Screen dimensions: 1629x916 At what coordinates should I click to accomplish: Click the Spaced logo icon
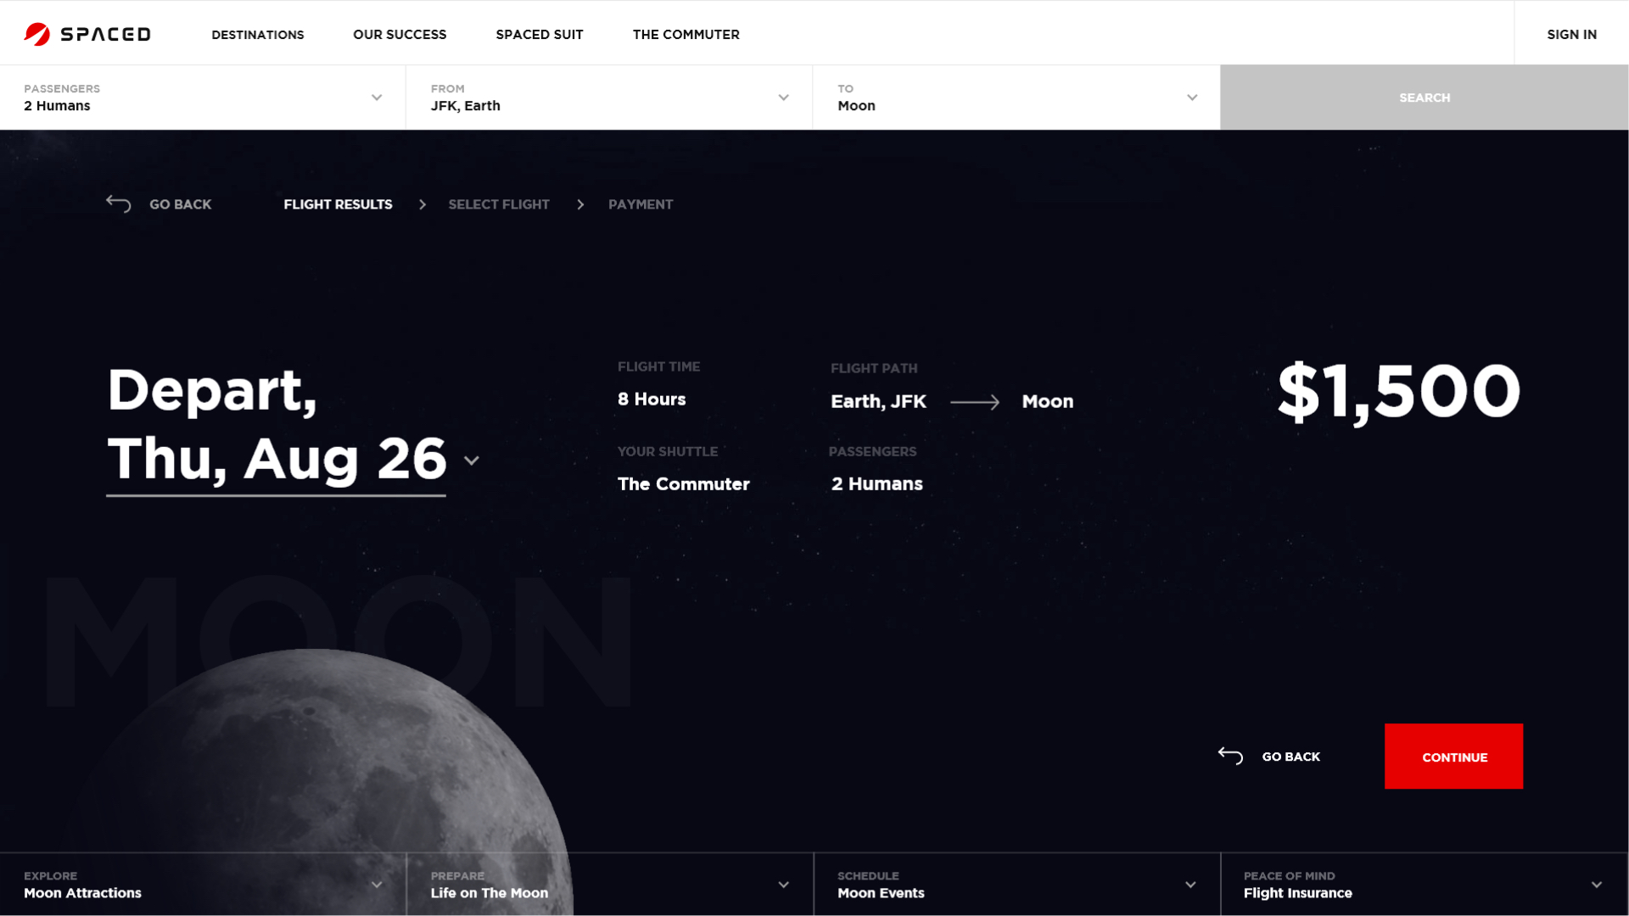tap(37, 34)
